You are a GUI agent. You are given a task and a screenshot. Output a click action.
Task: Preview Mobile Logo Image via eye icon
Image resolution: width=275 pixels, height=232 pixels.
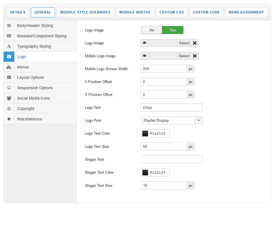[x=145, y=56]
